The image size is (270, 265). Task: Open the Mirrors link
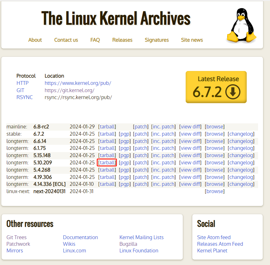[15, 251]
